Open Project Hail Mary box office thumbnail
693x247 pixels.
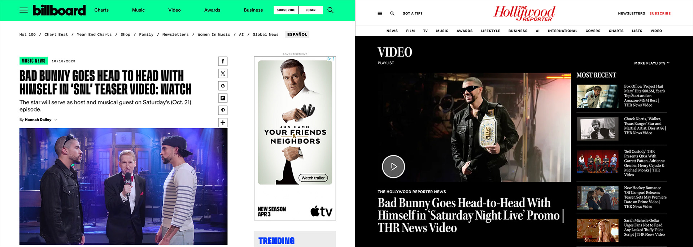(598, 96)
